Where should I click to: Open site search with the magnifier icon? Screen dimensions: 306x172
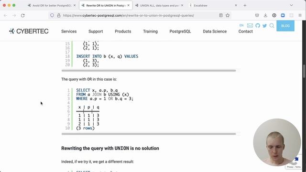click(272, 25)
